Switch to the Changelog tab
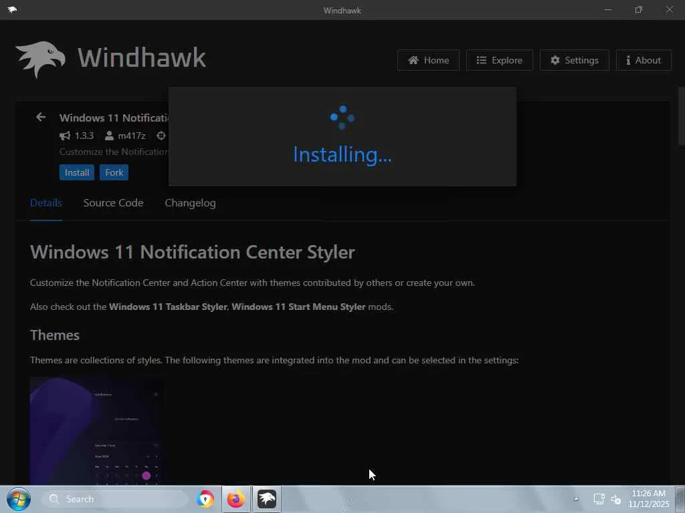This screenshot has width=685, height=513. click(x=190, y=203)
